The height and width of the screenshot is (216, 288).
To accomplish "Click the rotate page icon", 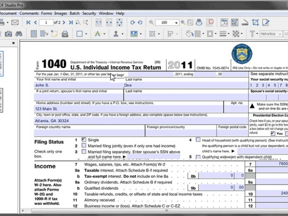I will coord(132,22).
